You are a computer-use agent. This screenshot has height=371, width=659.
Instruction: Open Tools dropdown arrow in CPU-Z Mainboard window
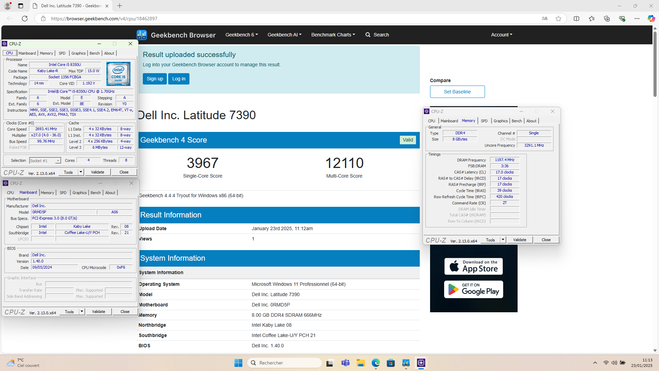coord(82,312)
